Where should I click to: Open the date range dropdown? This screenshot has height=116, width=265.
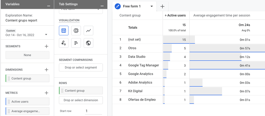(x=46, y=35)
